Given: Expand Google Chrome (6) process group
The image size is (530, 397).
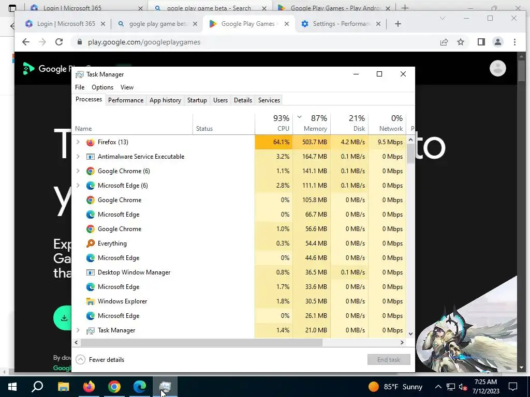Looking at the screenshot, I should click(78, 171).
